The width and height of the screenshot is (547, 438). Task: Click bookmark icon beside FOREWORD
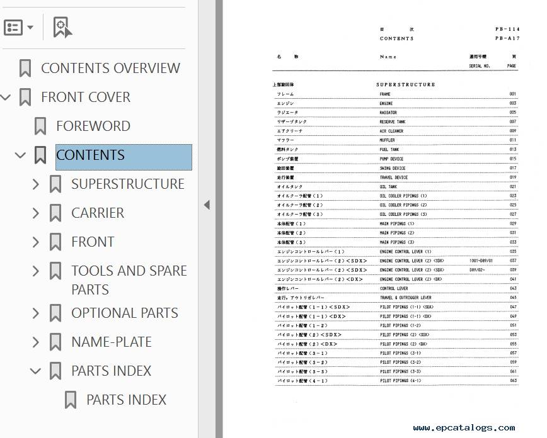[40, 126]
